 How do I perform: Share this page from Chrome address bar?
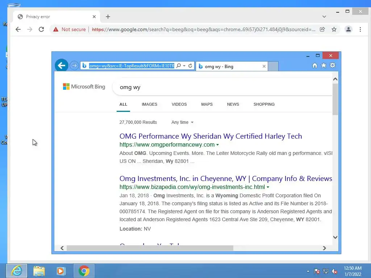pyautogui.click(x=322, y=29)
